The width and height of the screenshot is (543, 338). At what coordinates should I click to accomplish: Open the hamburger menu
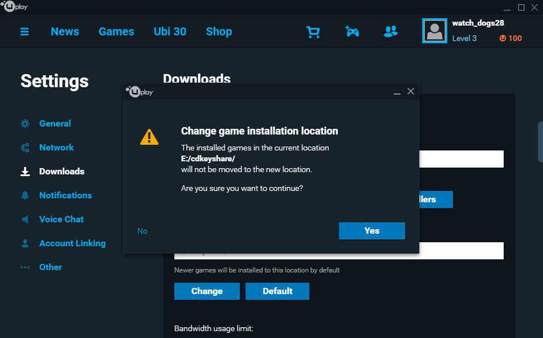[x=24, y=32]
